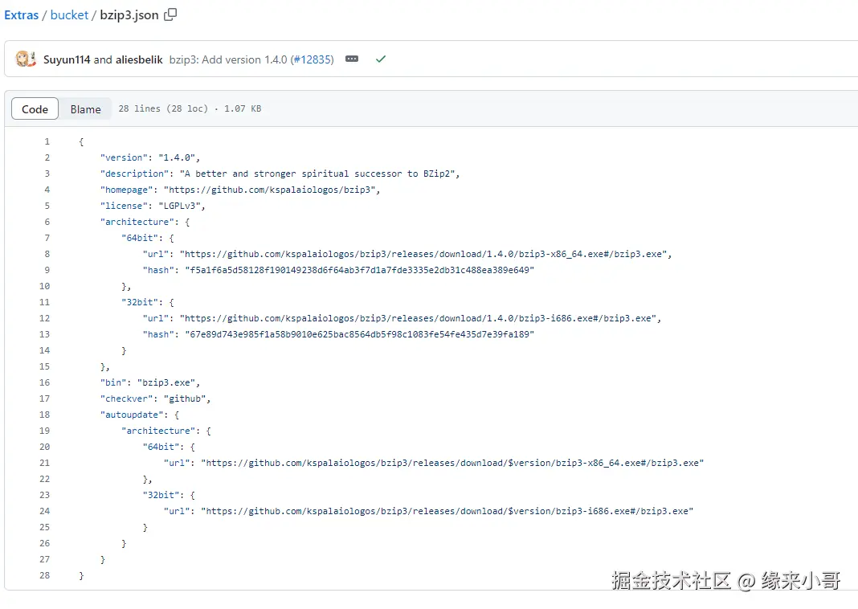This screenshot has width=858, height=609.
Task: Select line number 9 for 64bit hash
Action: pos(47,270)
